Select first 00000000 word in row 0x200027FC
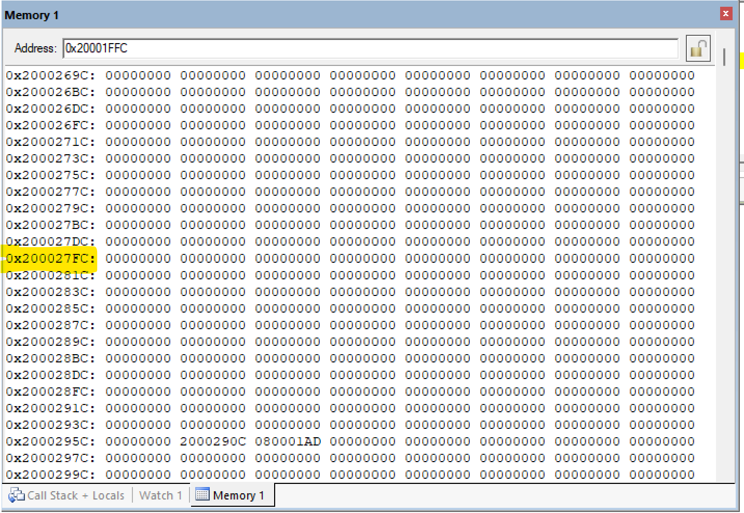Viewport: 744px width, 513px height. (138, 258)
